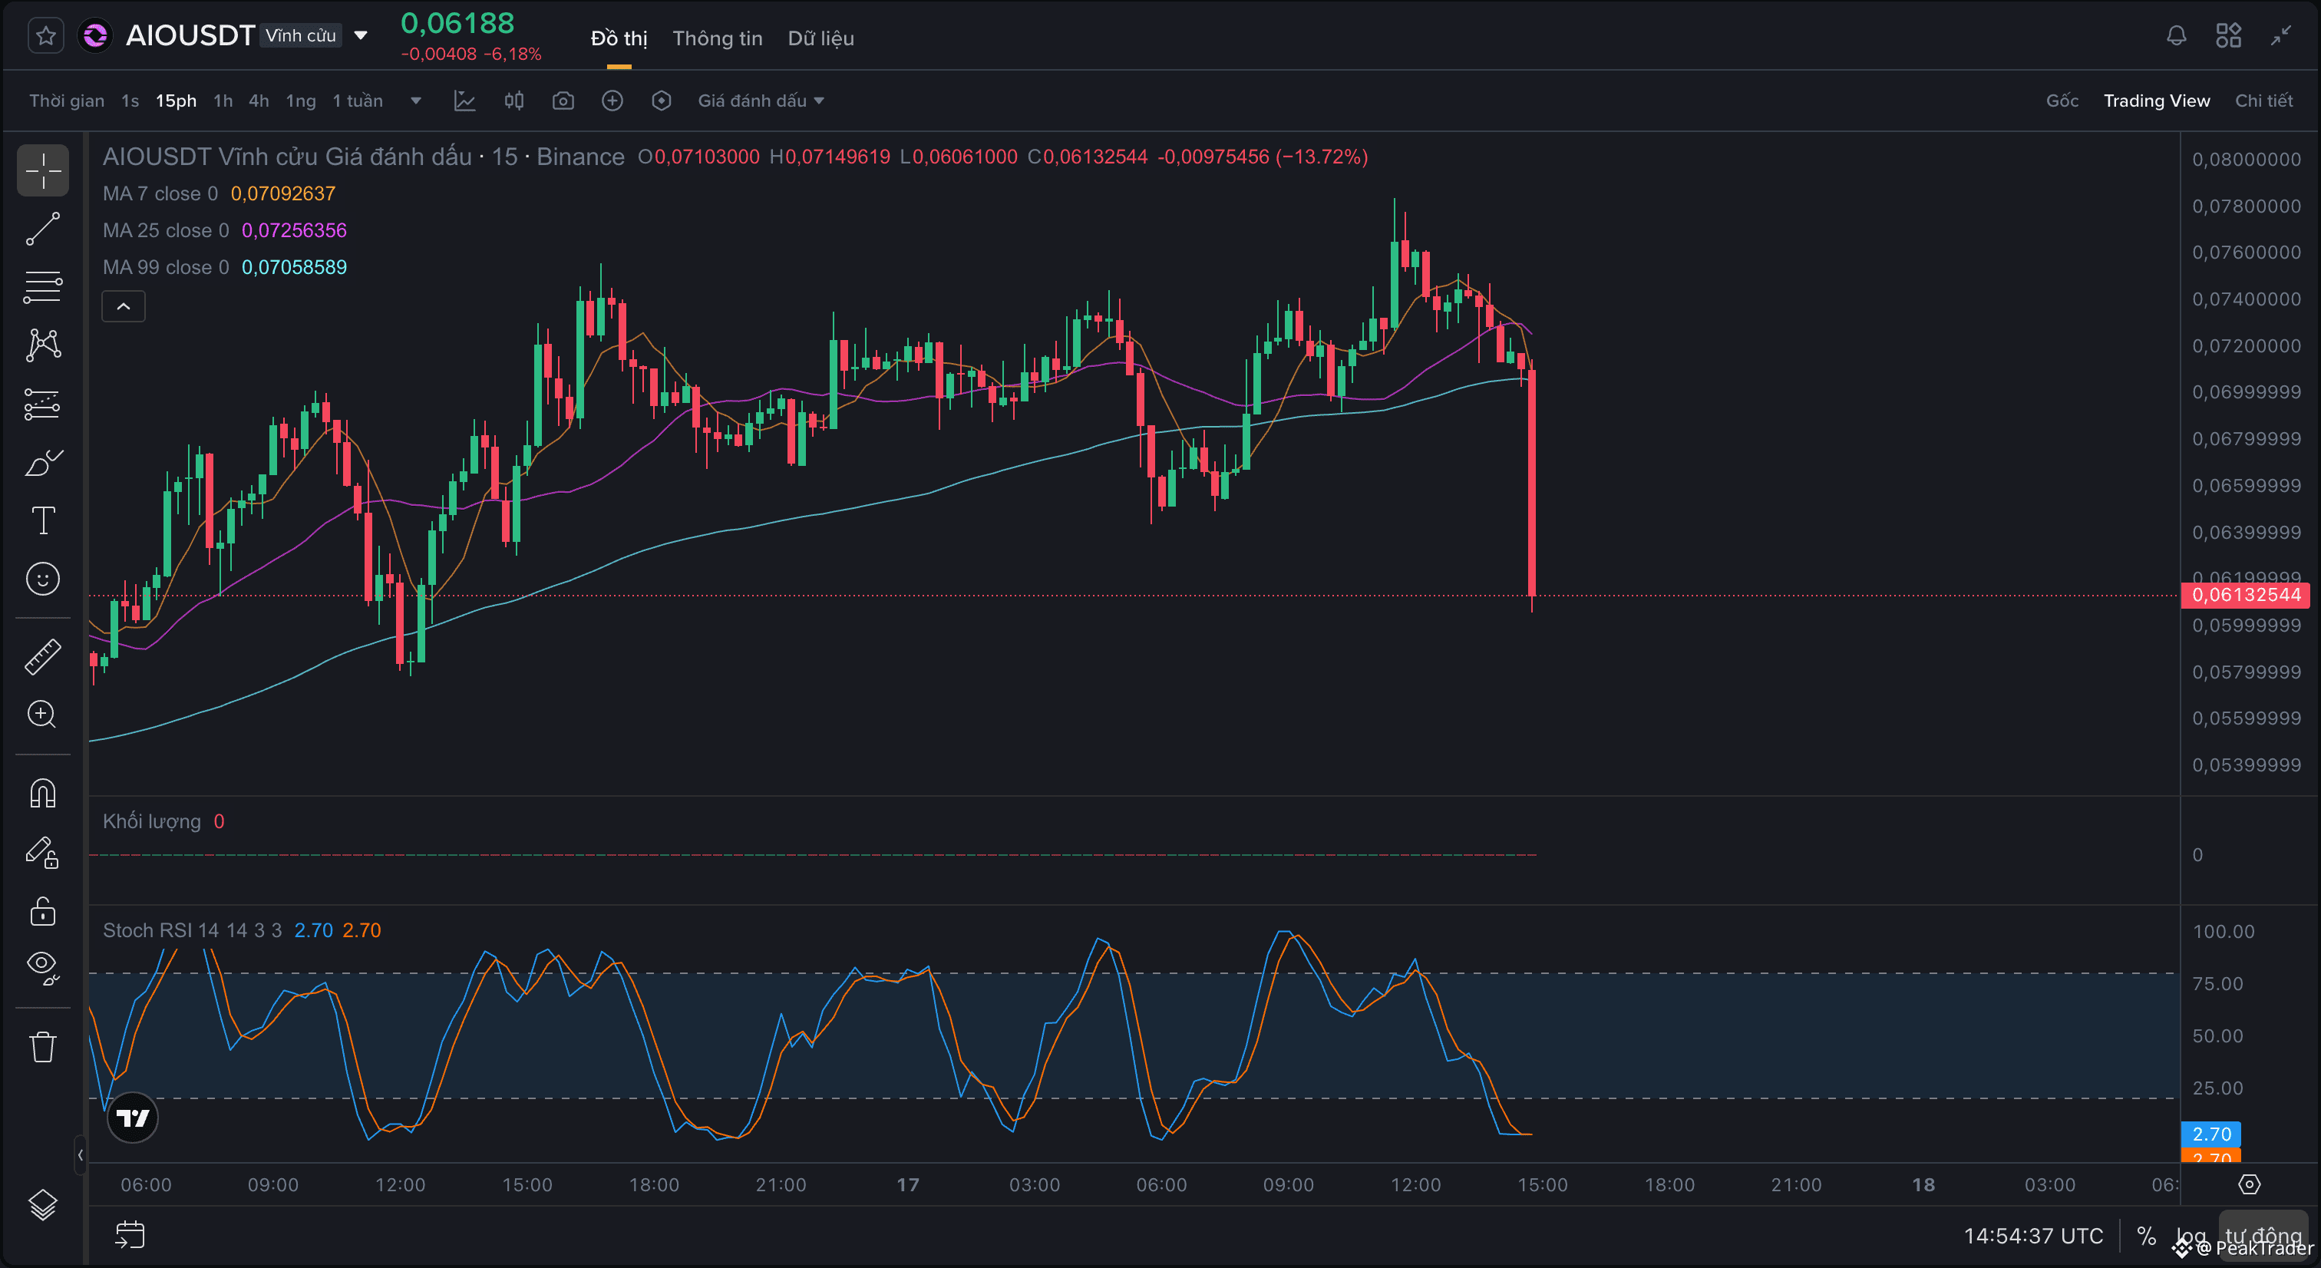Collapse the indicator legend with chevron
Viewport: 2321px width, 1268px height.
tap(124, 306)
